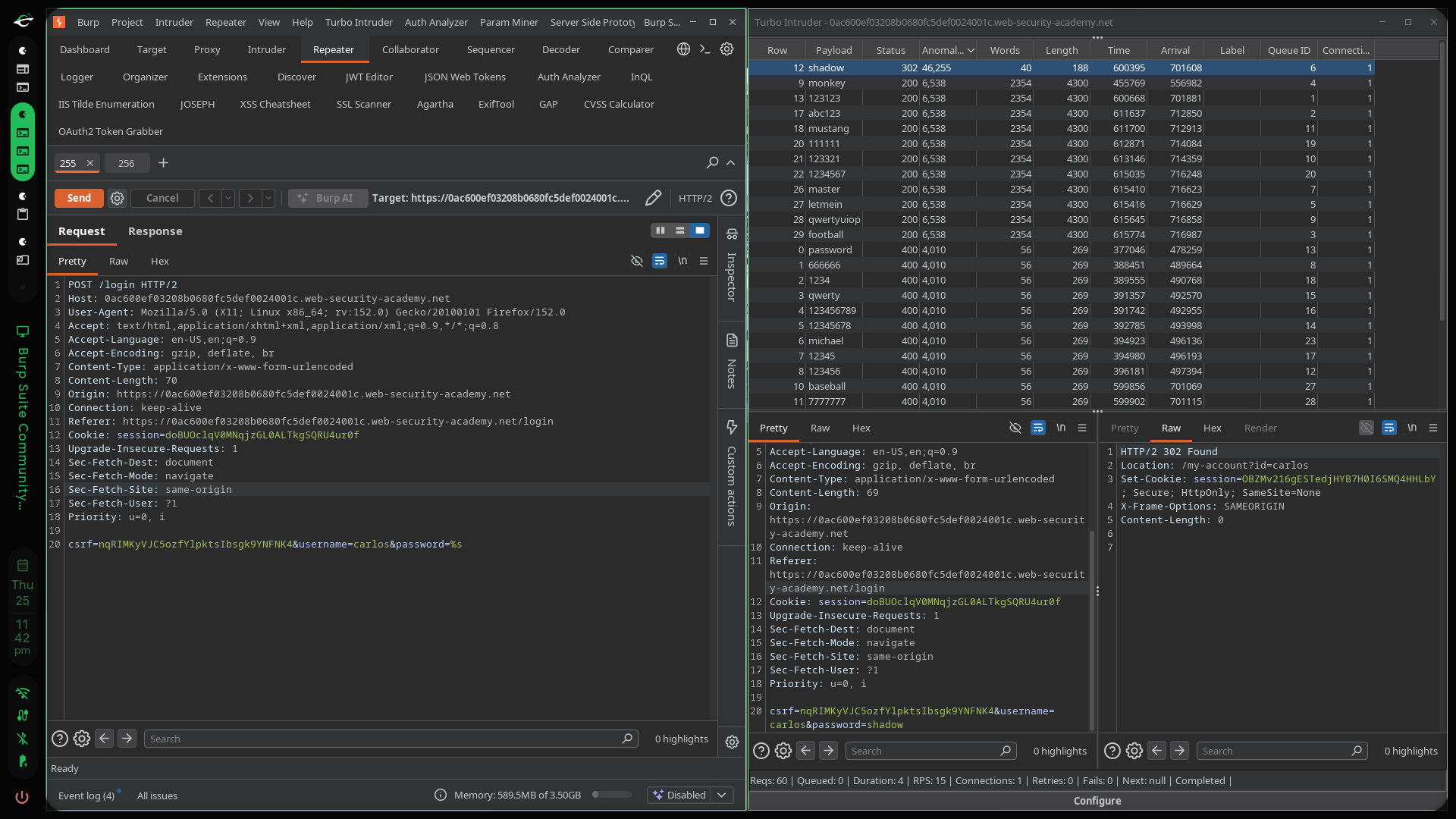Open the JWT Editor tab

[x=369, y=77]
